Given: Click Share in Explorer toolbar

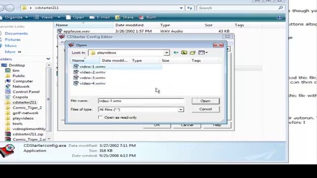Looking at the screenshot, I should click(124, 17).
